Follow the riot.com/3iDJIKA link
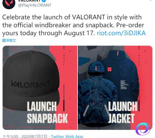155x138 pixels. point(121,33)
